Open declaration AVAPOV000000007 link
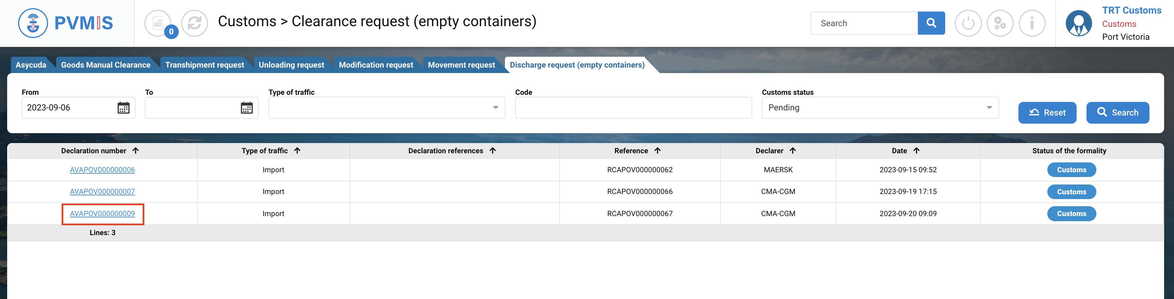Viewport: 1174px width, 299px height. tap(102, 192)
